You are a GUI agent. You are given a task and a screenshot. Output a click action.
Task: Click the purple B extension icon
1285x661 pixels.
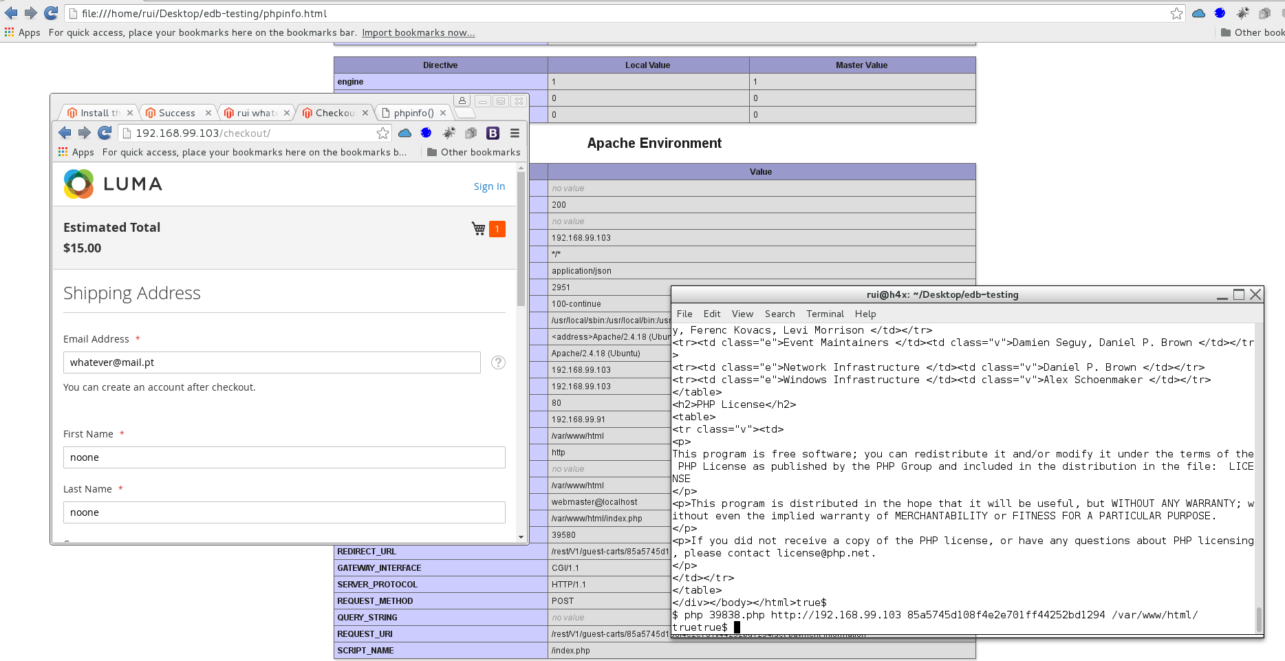493,133
